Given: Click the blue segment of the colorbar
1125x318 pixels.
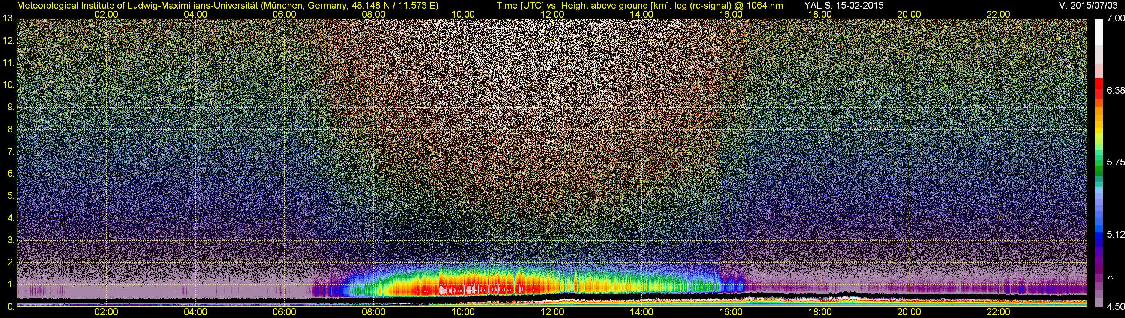Looking at the screenshot, I should pyautogui.click(x=1099, y=236).
